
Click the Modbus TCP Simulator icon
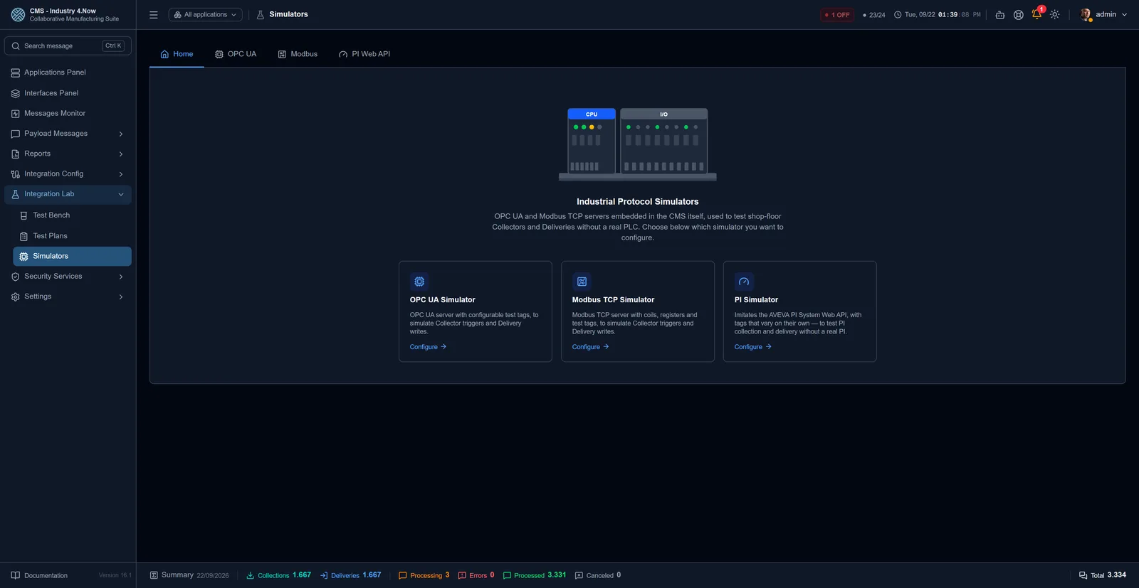[582, 282]
